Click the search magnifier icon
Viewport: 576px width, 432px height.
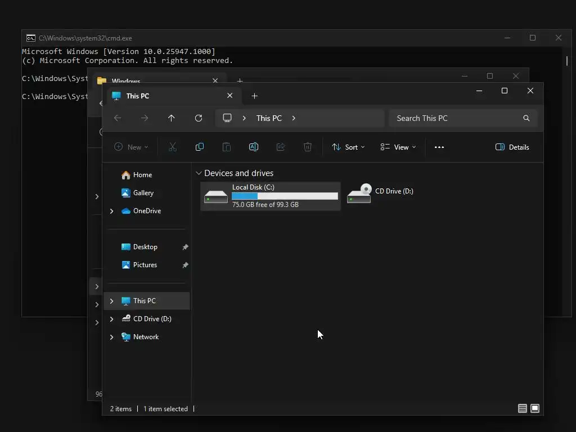[x=526, y=118]
